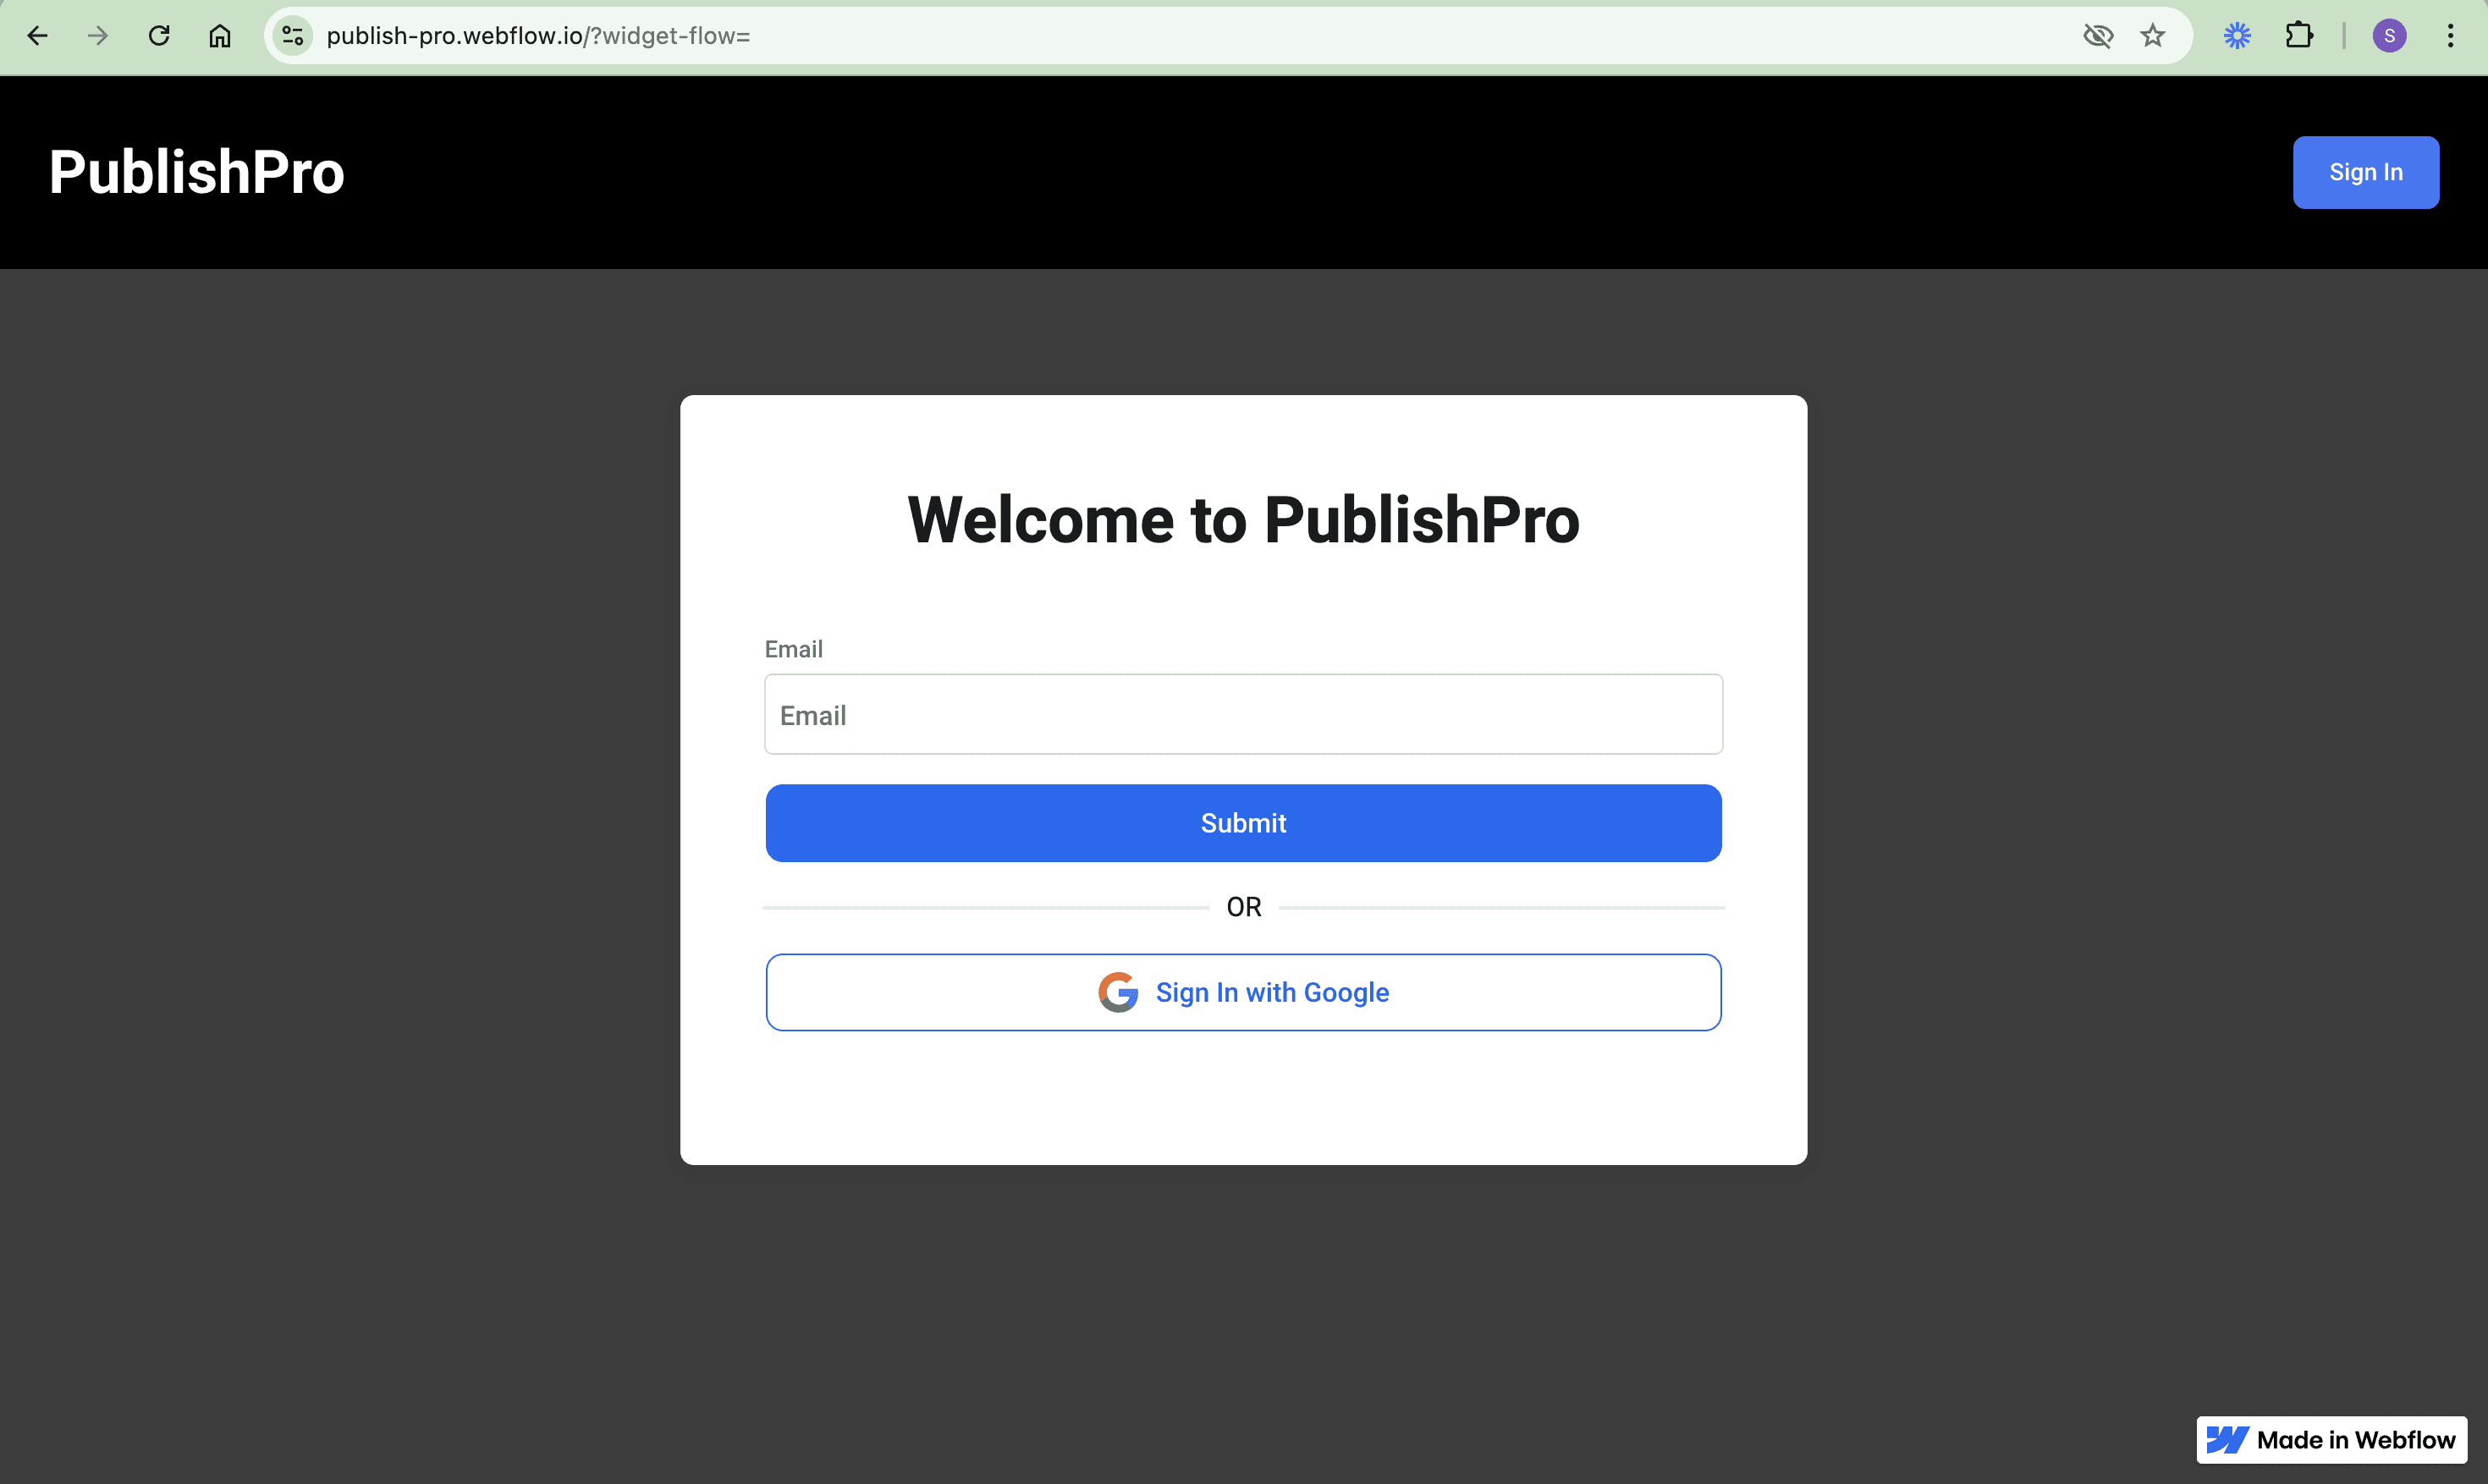
Task: Click the Welcome to PublishPro heading
Action: 1243,520
